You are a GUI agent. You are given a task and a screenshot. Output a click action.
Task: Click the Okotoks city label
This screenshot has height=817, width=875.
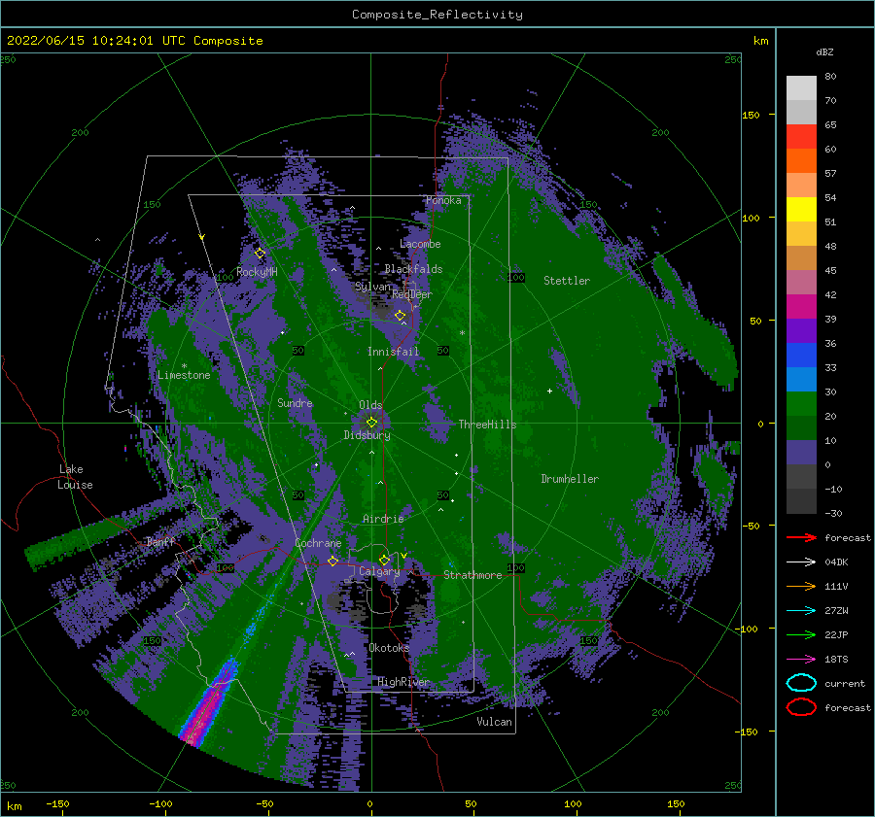pos(389,647)
